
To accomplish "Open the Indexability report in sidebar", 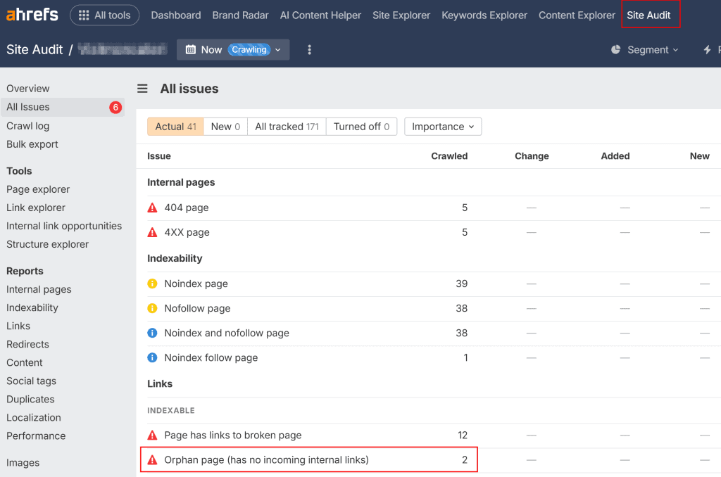I will (x=32, y=308).
